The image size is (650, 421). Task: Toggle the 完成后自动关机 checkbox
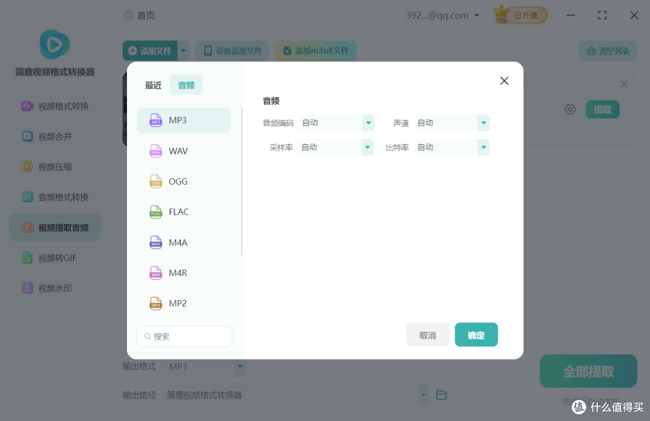click(x=554, y=402)
